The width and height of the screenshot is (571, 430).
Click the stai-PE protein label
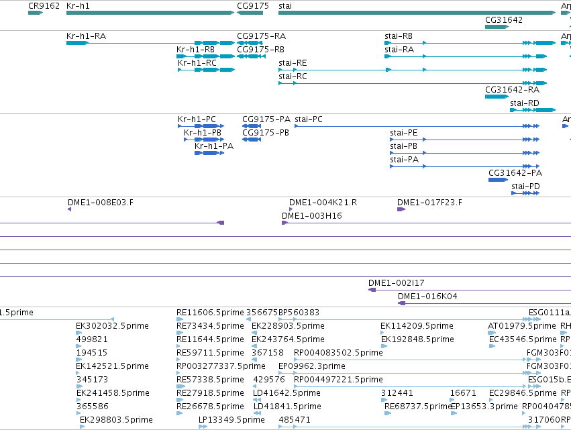click(404, 133)
